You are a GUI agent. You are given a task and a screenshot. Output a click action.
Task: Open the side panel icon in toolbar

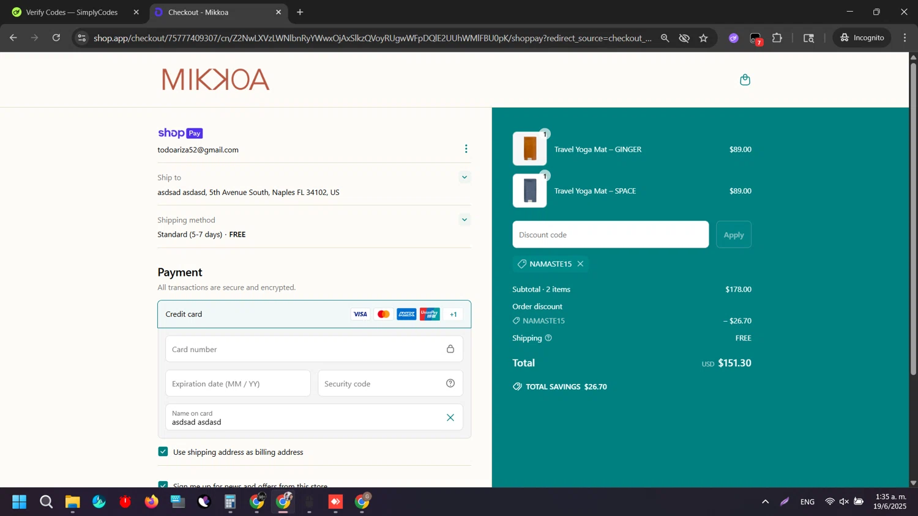pyautogui.click(x=809, y=38)
